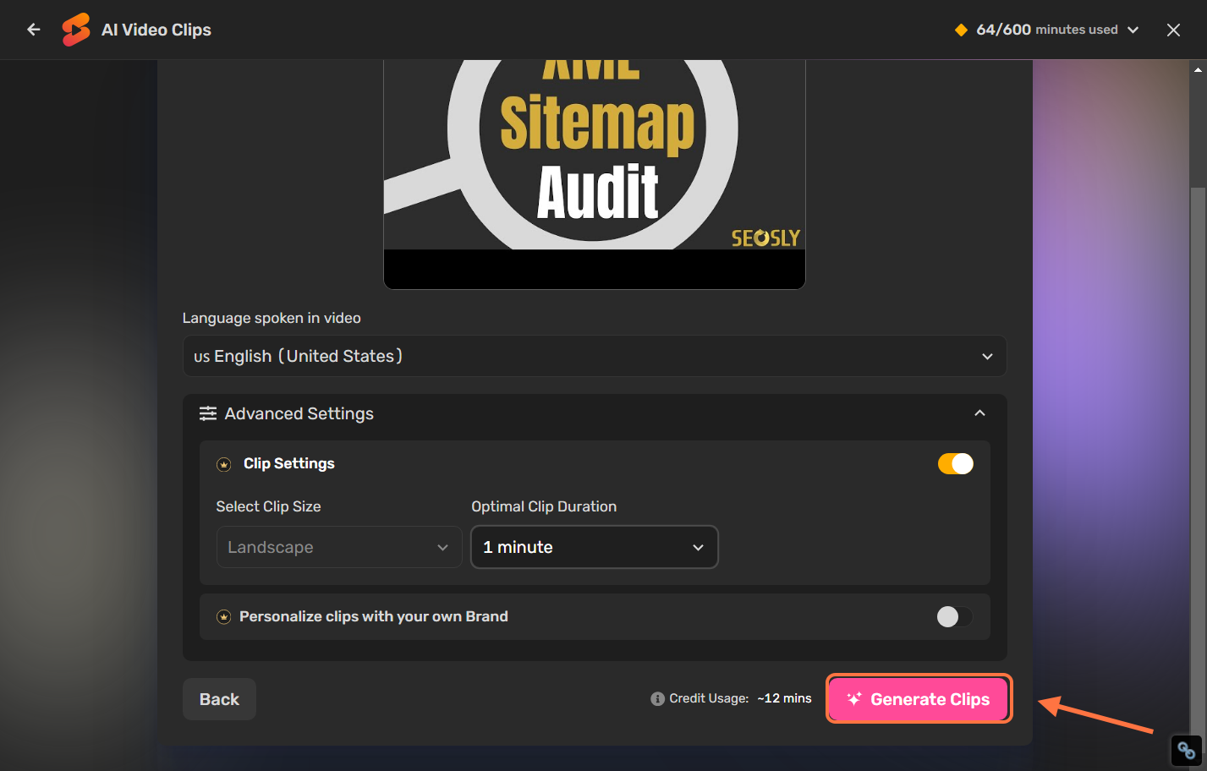Click the 'Language spoken in video' label

272,318
